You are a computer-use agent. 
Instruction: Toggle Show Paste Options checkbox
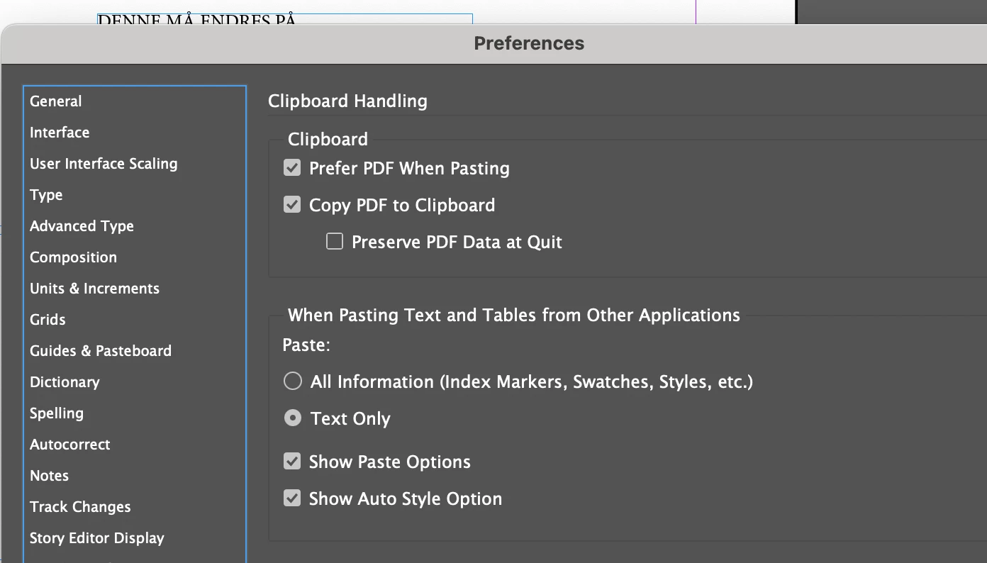(x=292, y=462)
